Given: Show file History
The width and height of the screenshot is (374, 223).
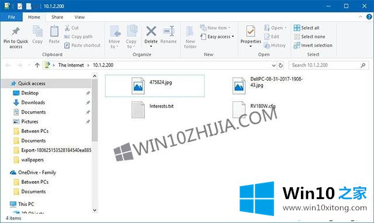Looking at the screenshot, I should [275, 45].
